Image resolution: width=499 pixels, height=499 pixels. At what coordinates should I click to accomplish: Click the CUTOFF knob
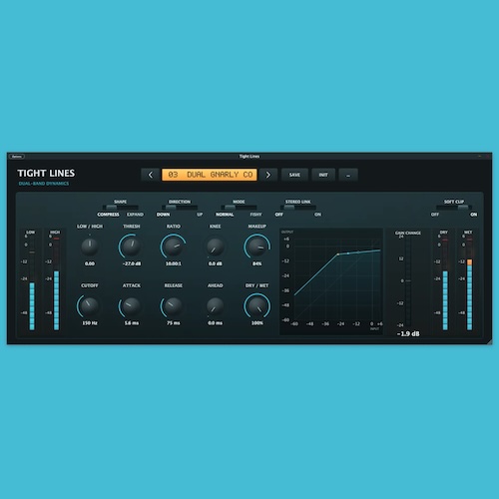(90, 306)
